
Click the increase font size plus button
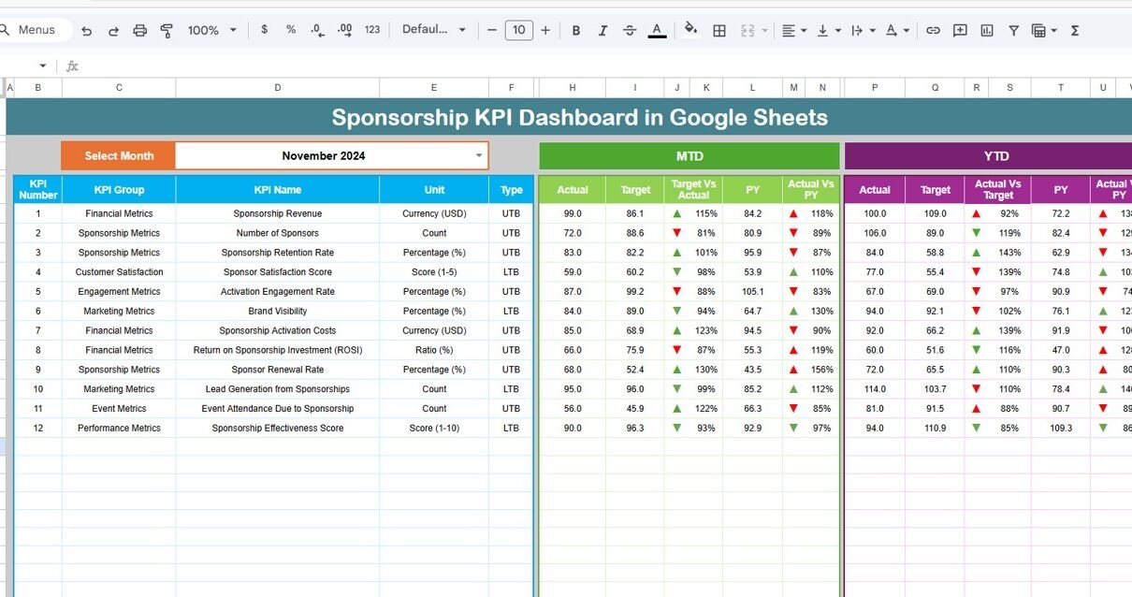[x=545, y=30]
